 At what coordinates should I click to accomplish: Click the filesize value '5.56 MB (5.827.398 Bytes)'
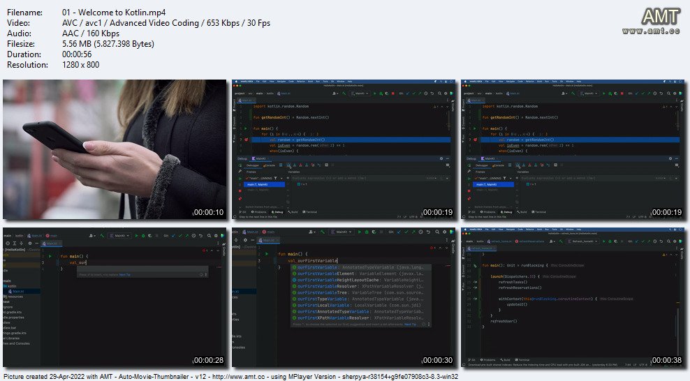[x=108, y=44]
